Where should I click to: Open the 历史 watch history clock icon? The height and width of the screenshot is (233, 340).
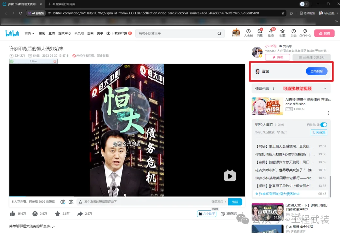[293, 33]
